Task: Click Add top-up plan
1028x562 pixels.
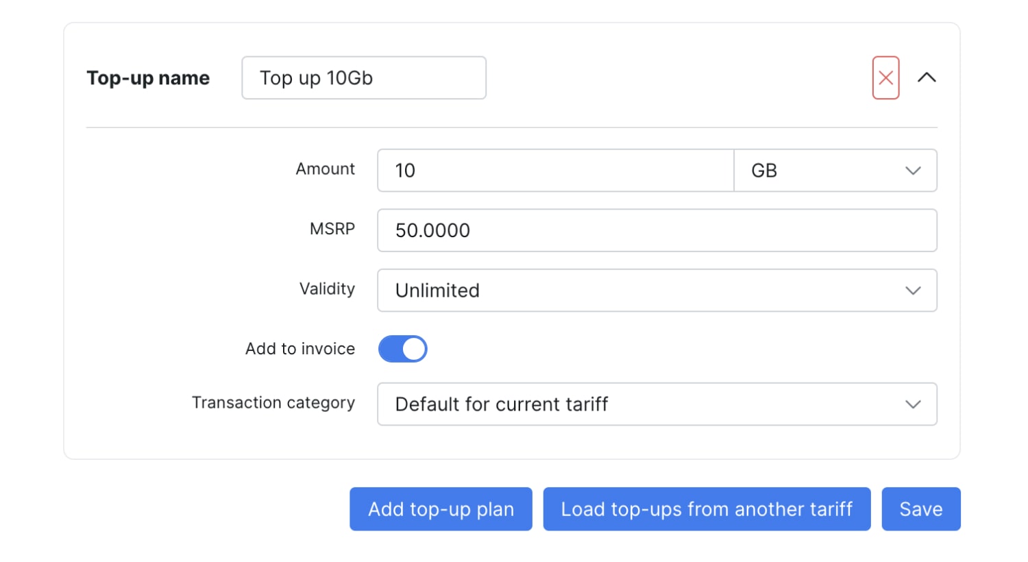Action: pos(441,509)
